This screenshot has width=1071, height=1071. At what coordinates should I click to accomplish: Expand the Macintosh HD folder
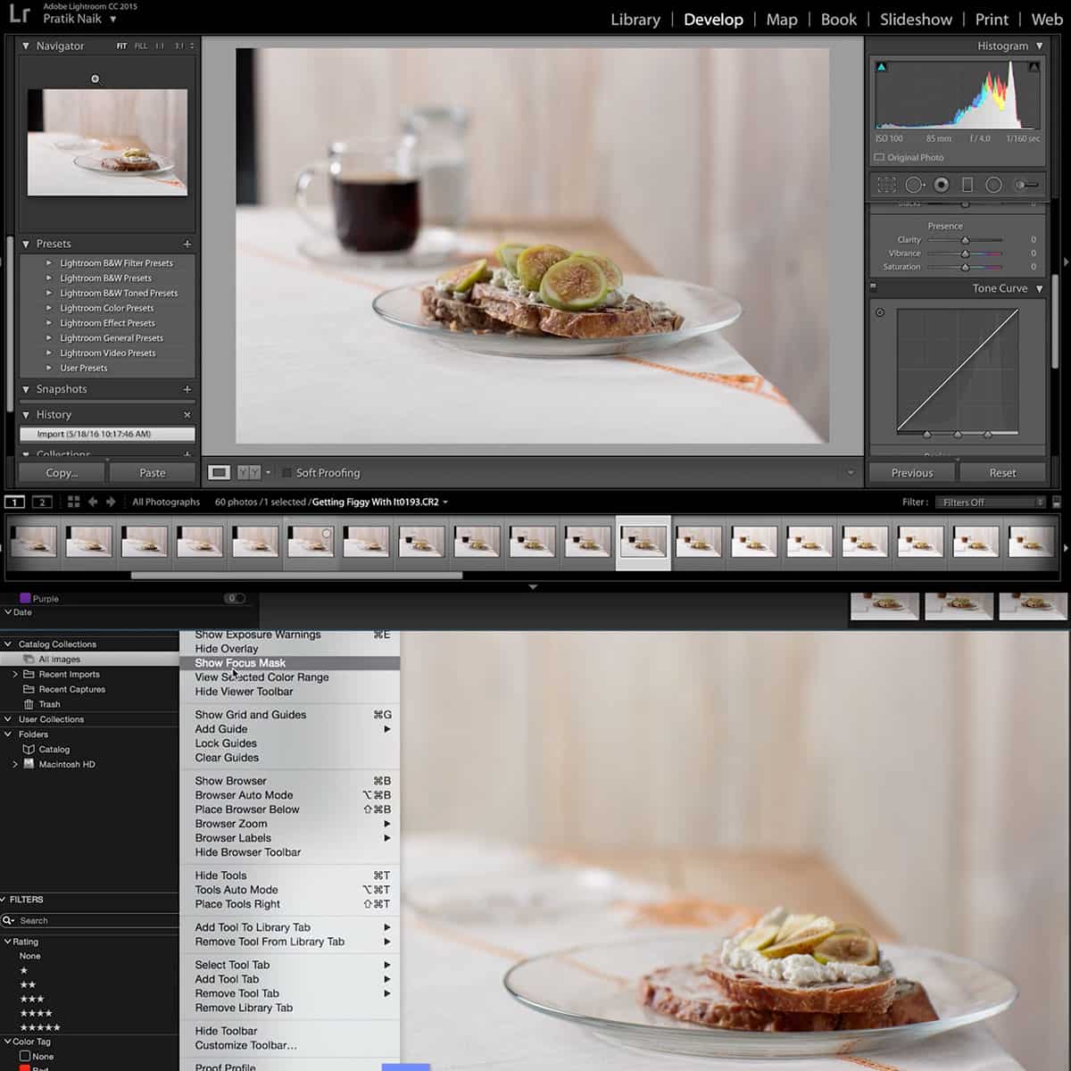pyautogui.click(x=15, y=764)
